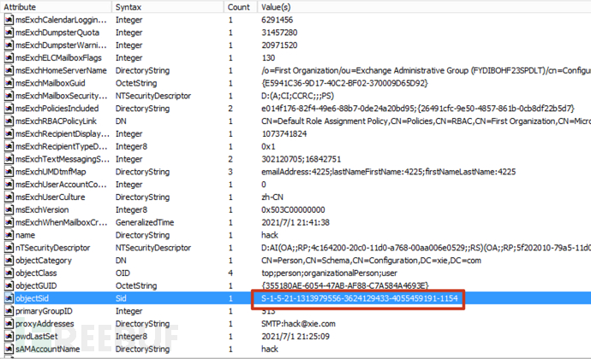Click icon beside msExchDumpsterQuota attribute
This screenshot has height=359, width=591.
point(9,32)
